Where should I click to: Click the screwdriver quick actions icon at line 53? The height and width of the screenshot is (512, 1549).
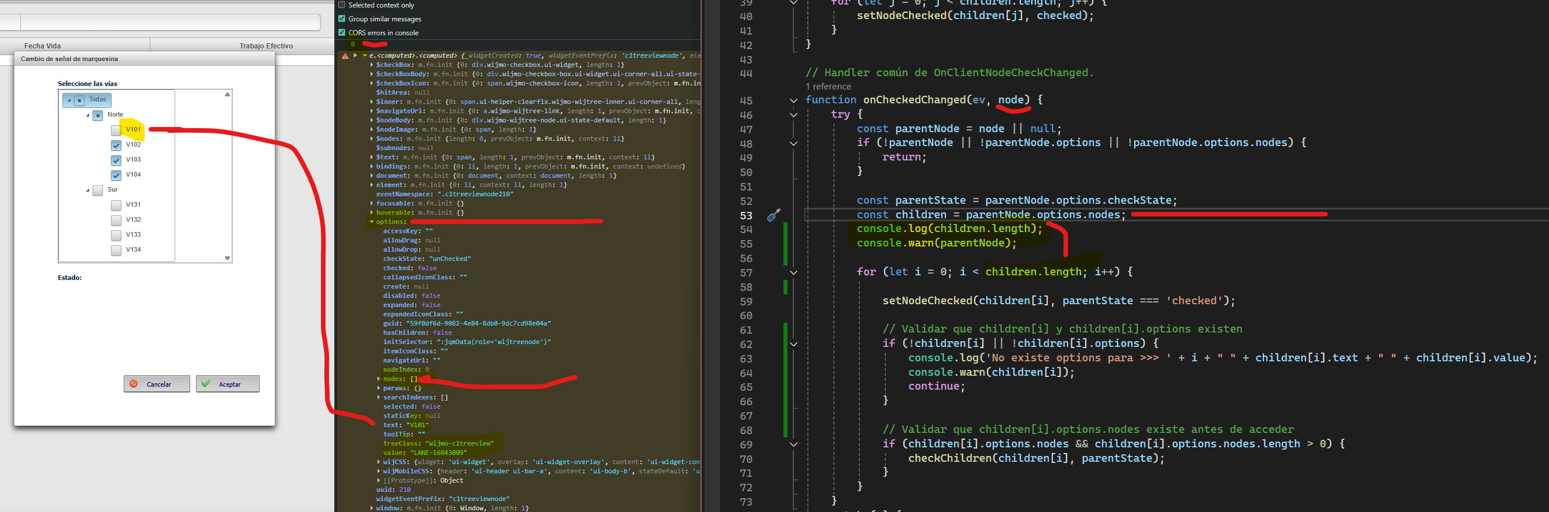[774, 215]
